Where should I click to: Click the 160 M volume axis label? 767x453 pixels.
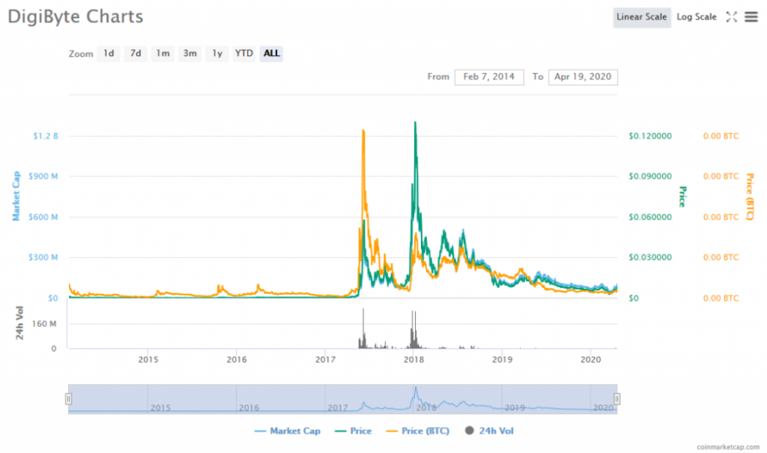pos(44,324)
